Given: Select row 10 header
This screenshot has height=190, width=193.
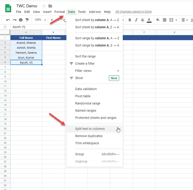Looking at the screenshot, I should [x=5, y=81].
